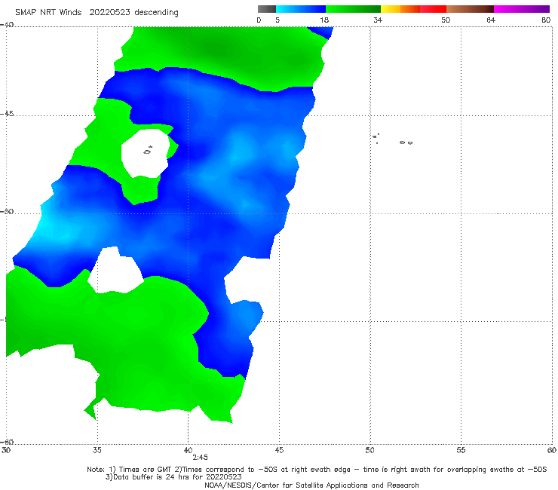Click the latitude axis label '-45'
The height and width of the screenshot is (490, 558).
[x=7, y=114]
